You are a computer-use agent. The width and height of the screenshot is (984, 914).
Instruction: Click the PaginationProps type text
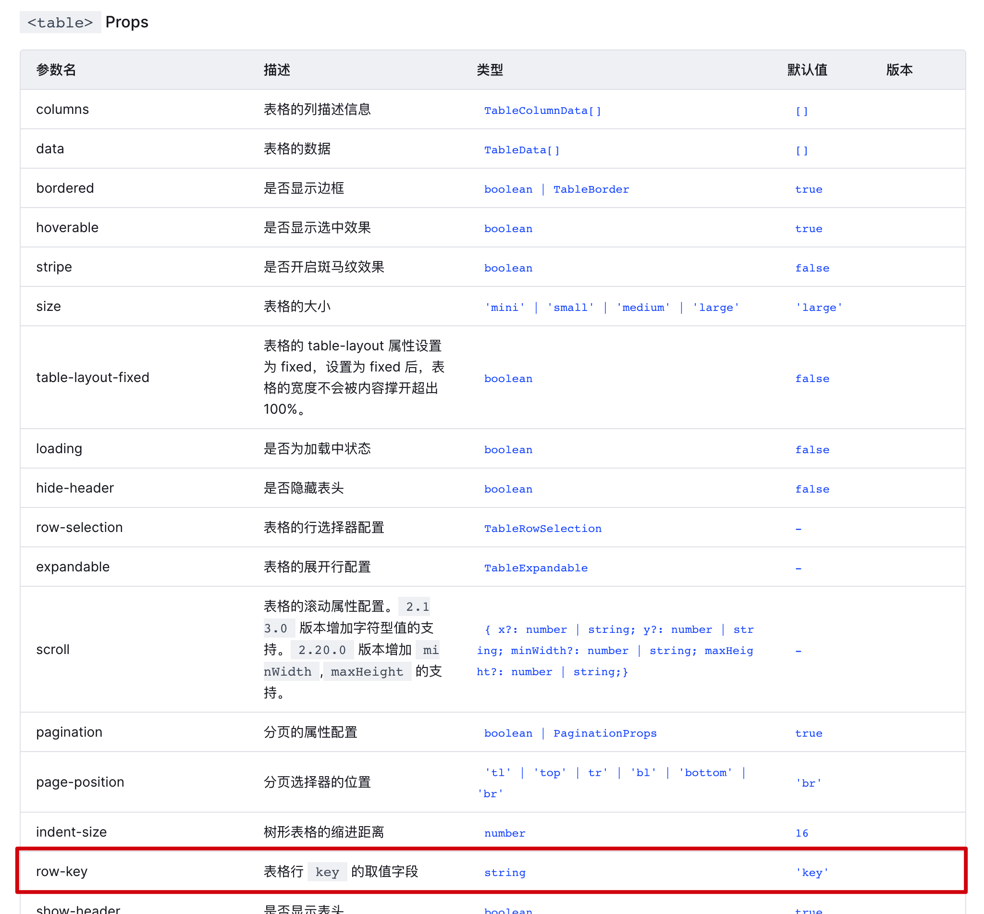[x=604, y=733]
